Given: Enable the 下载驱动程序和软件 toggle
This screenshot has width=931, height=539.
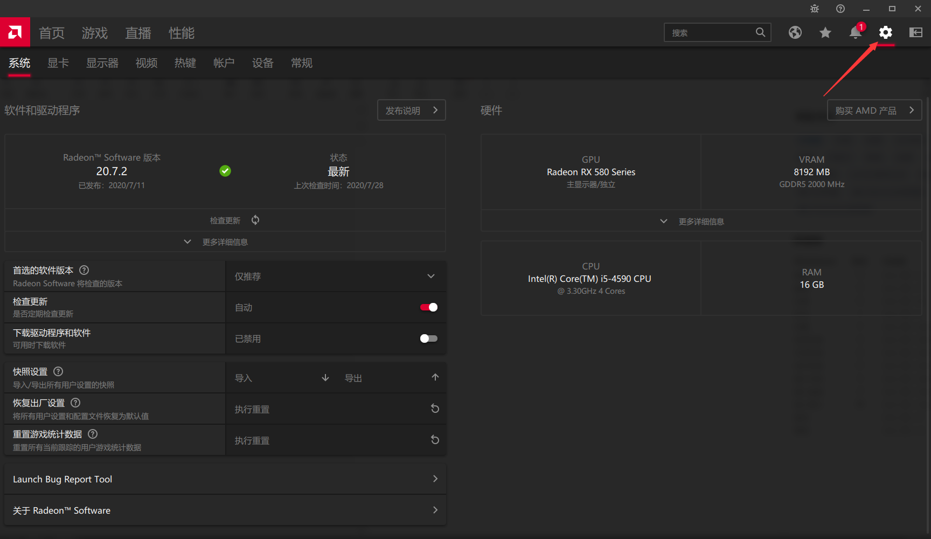Looking at the screenshot, I should coord(428,338).
